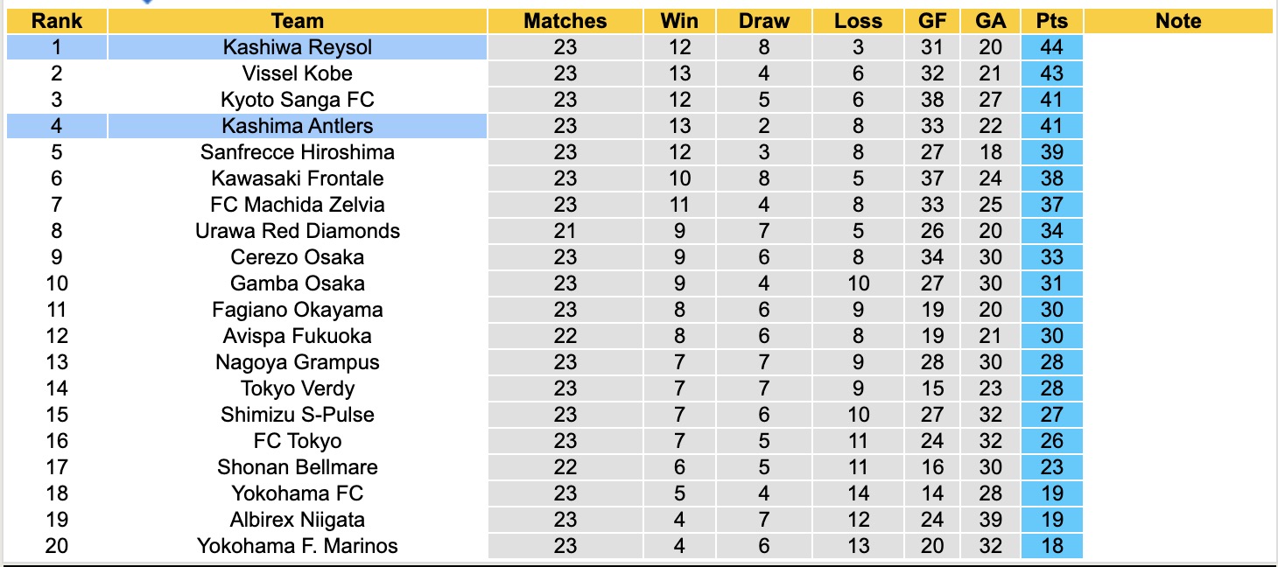Select the GA column header
Image resolution: width=1278 pixels, height=567 pixels.
[991, 21]
